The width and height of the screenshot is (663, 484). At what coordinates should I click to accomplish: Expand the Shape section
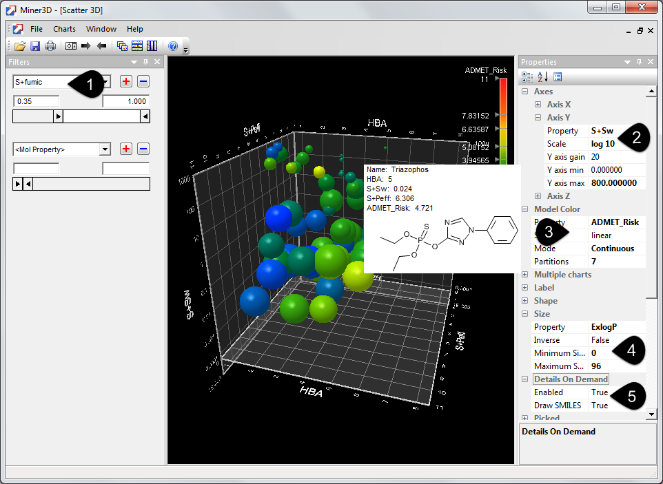pos(524,301)
